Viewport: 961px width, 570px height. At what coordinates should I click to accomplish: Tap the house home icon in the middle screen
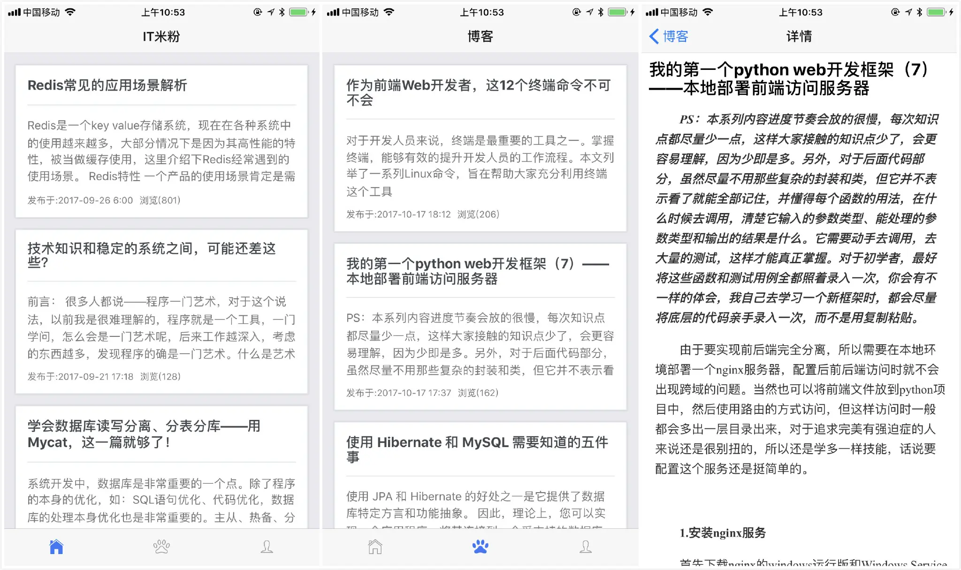click(375, 547)
